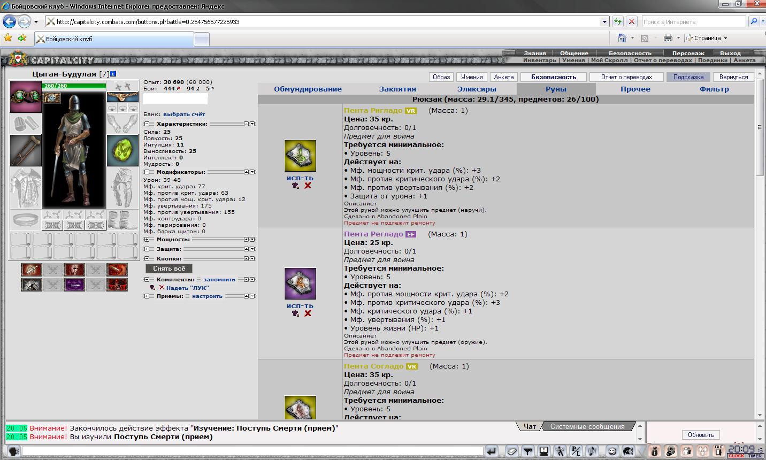Click the equipped belt item with buckle
Viewport: 766px width, 460px height.
point(122,97)
